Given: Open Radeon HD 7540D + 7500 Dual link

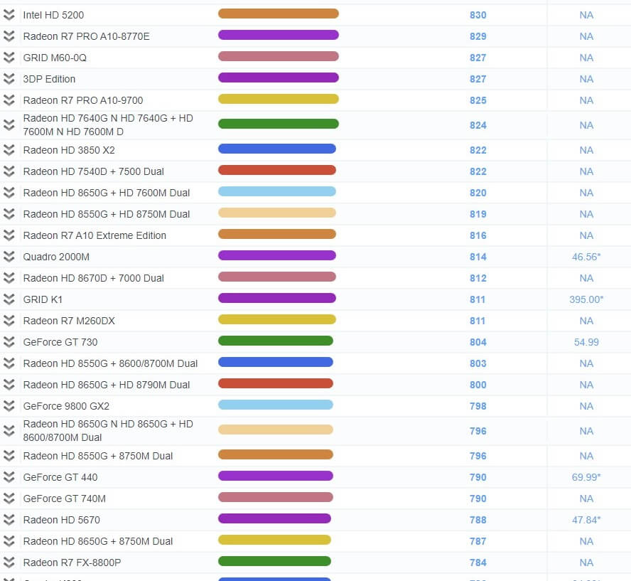Looking at the screenshot, I should pyautogui.click(x=93, y=171).
